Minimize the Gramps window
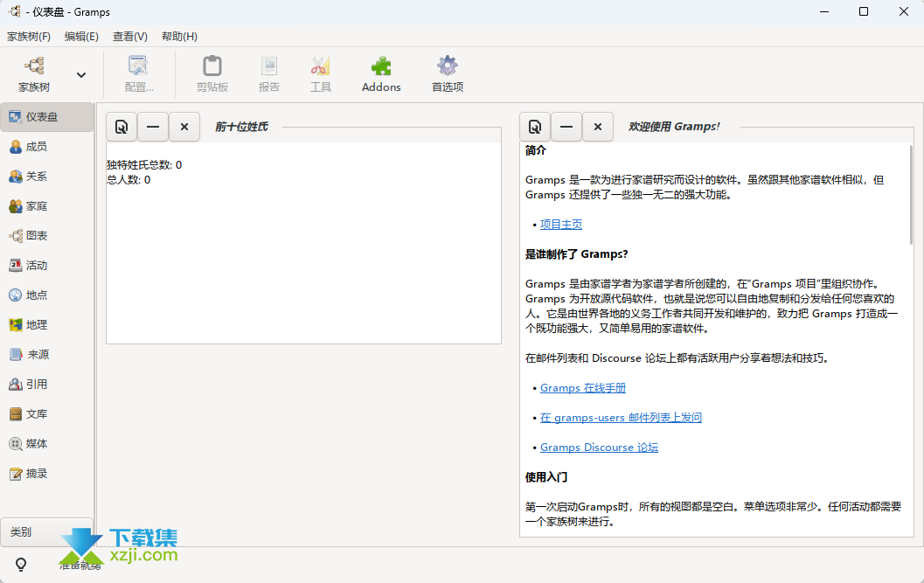The height and width of the screenshot is (583, 924). [824, 11]
